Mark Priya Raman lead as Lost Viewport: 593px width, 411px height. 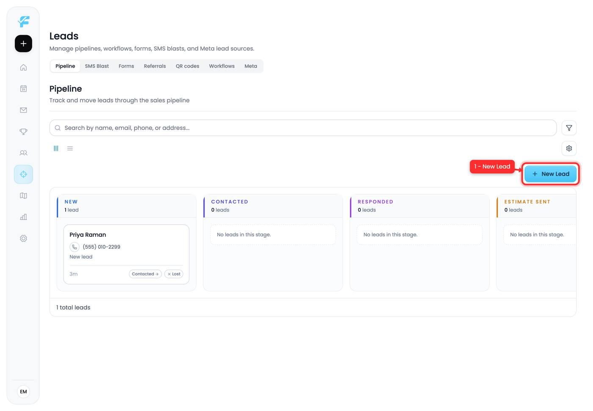[174, 274]
